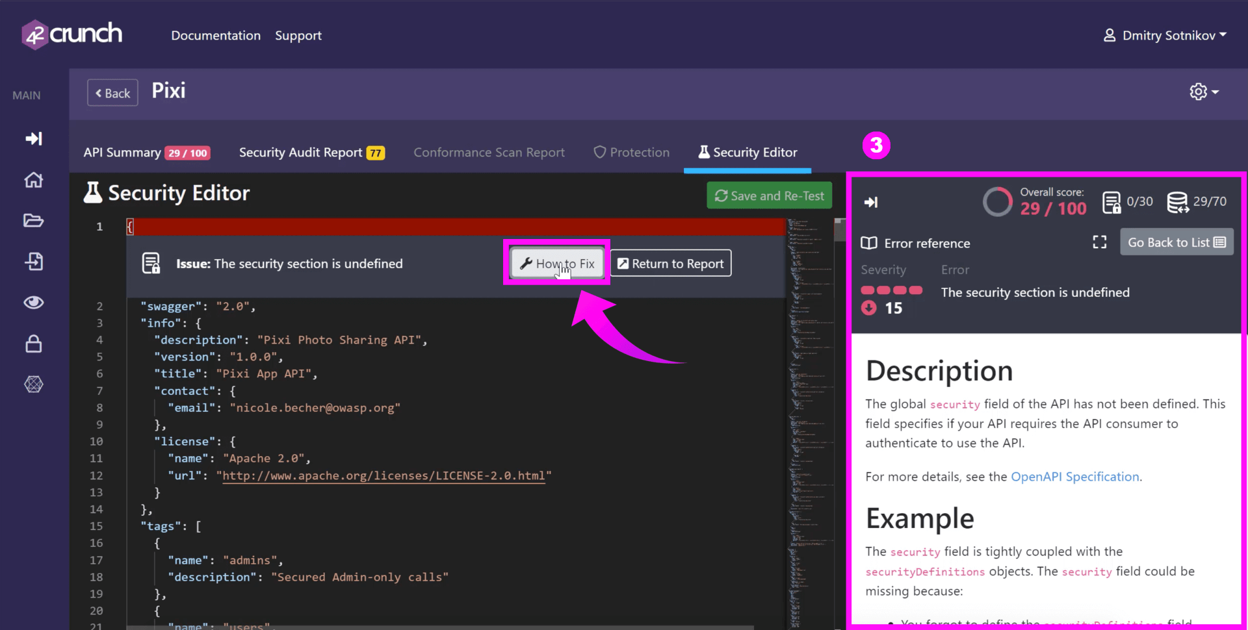Click the How to Fix button
The width and height of the screenshot is (1248, 630).
557,263
